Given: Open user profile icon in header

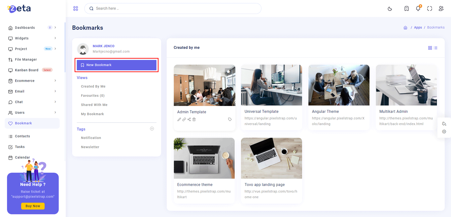Looking at the screenshot, I should (441, 9).
